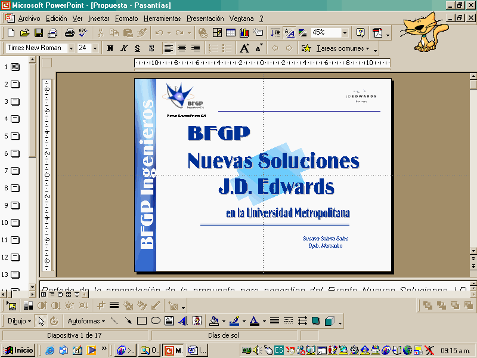Run the spelling check (ABC) icon
This screenshot has width=477, height=358.
pos(83,33)
